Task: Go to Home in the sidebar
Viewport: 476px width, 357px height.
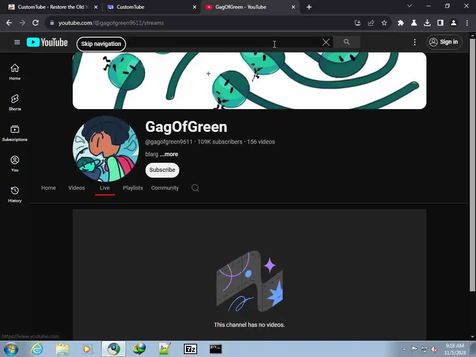Action: (15, 72)
